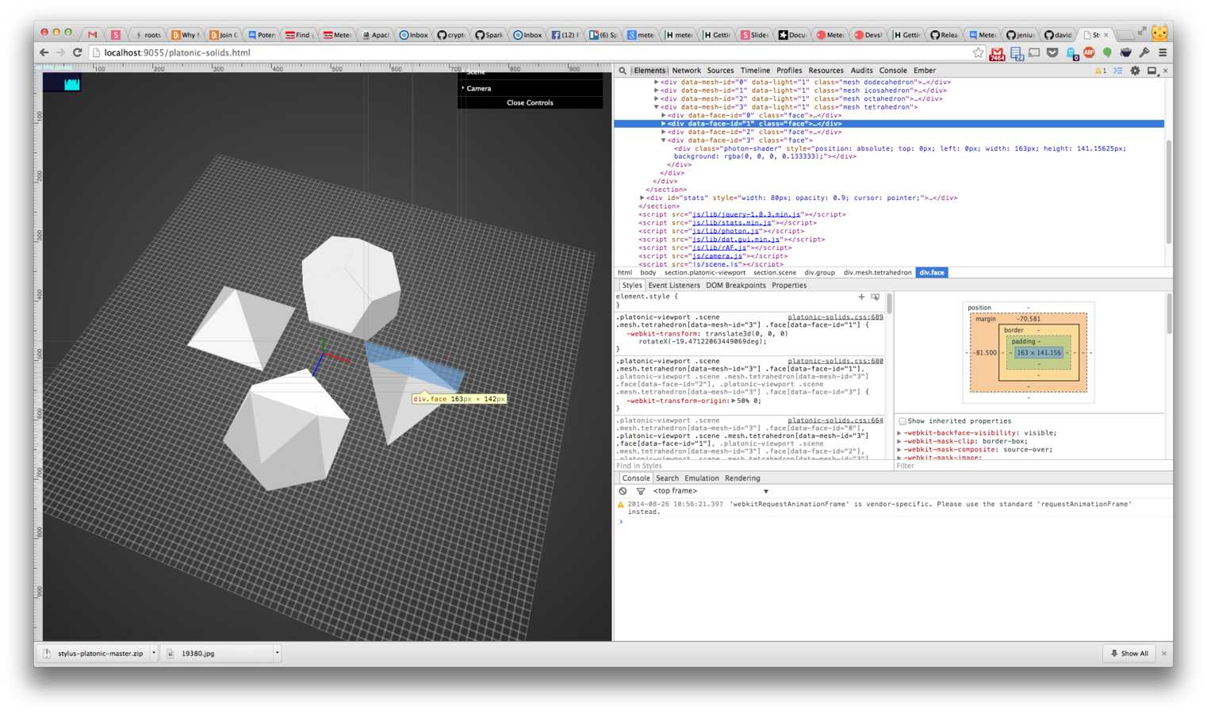1207x714 pixels.
Task: Collapse the tetrahedron mesh div node
Action: [x=656, y=107]
